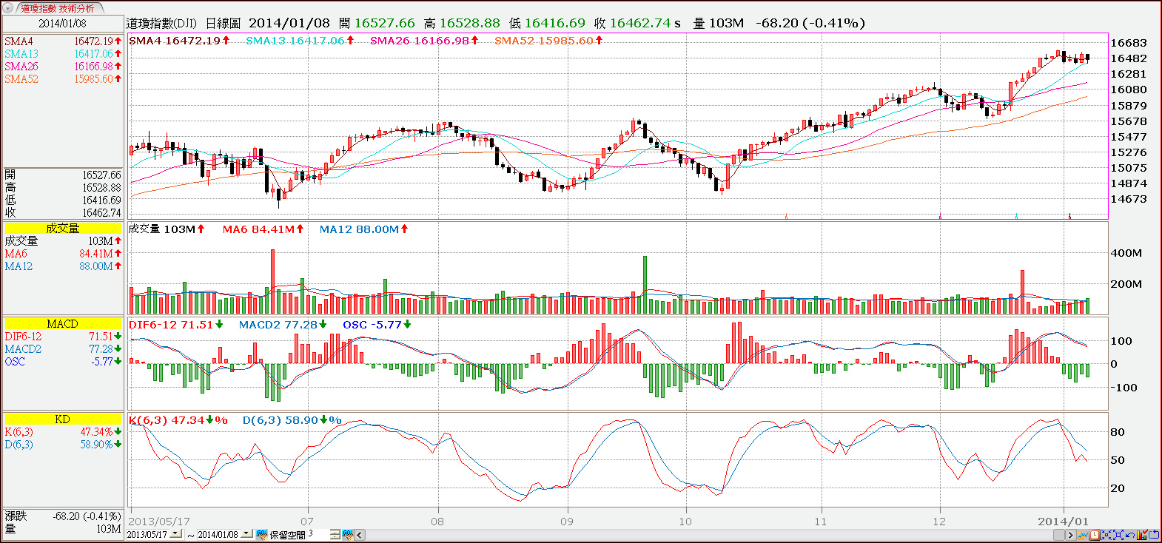Click the inward-arrows shrink chart icon
The image size is (1162, 543).
click(1106, 535)
